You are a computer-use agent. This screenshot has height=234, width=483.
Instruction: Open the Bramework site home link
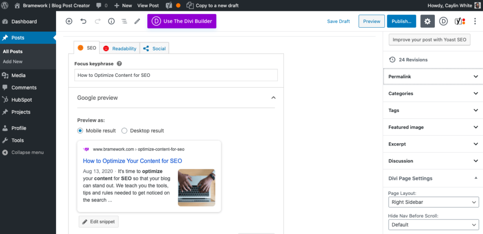(52, 6)
